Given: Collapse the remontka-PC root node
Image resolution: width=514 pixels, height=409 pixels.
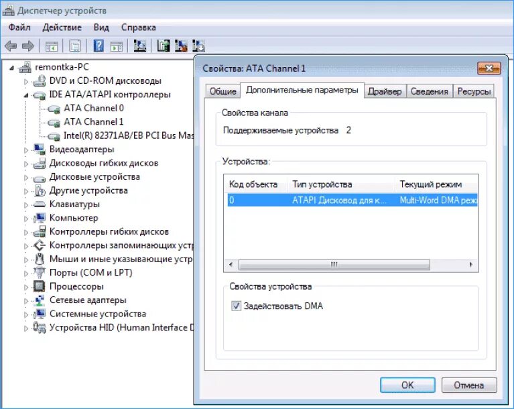Looking at the screenshot, I should click(12, 68).
